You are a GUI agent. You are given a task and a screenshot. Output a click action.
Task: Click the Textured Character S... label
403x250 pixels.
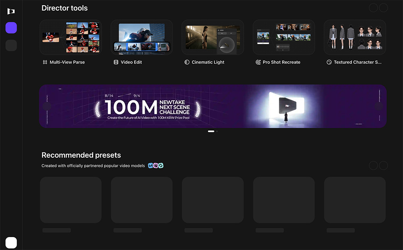tap(357, 62)
